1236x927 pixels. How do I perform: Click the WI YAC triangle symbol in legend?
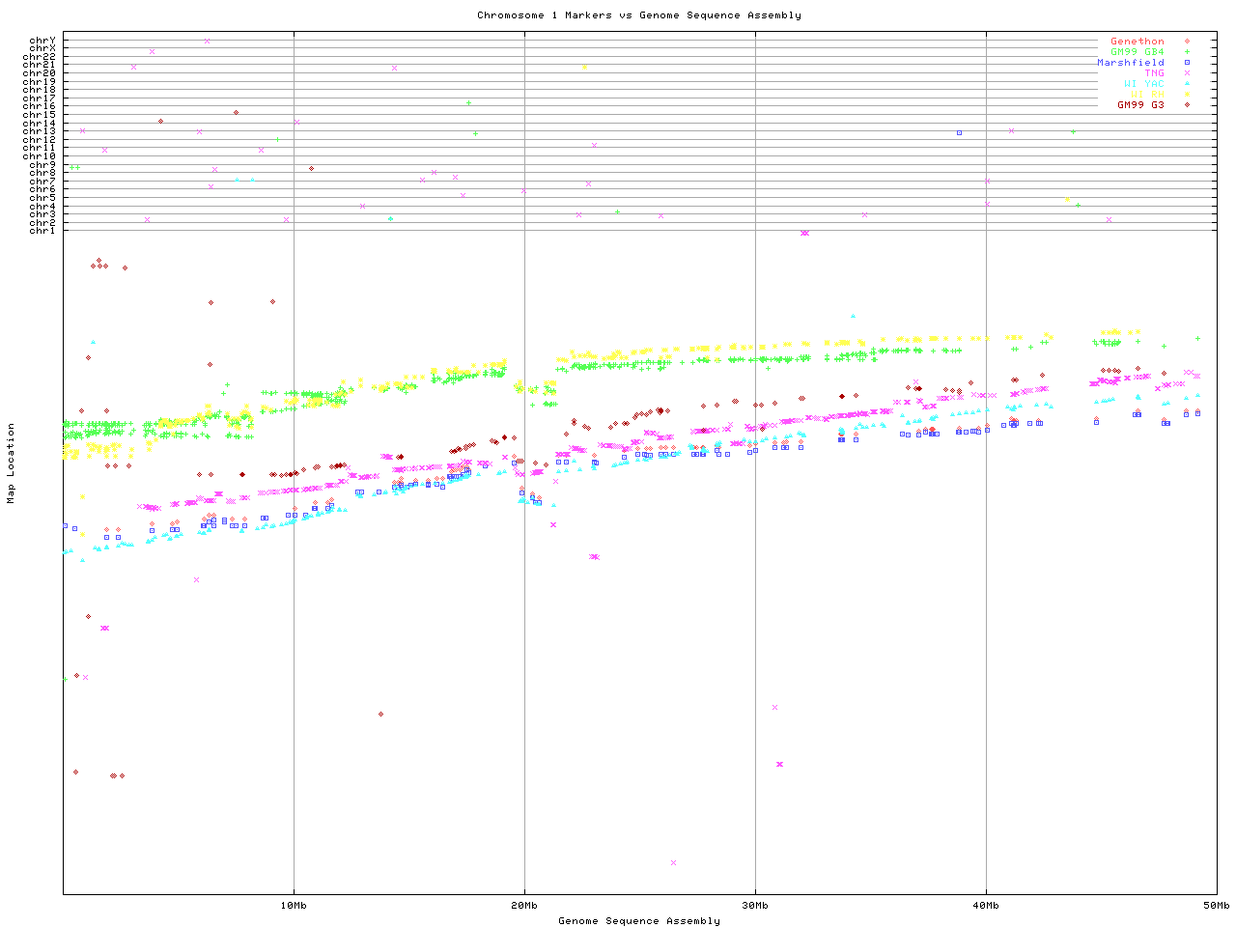1187,84
